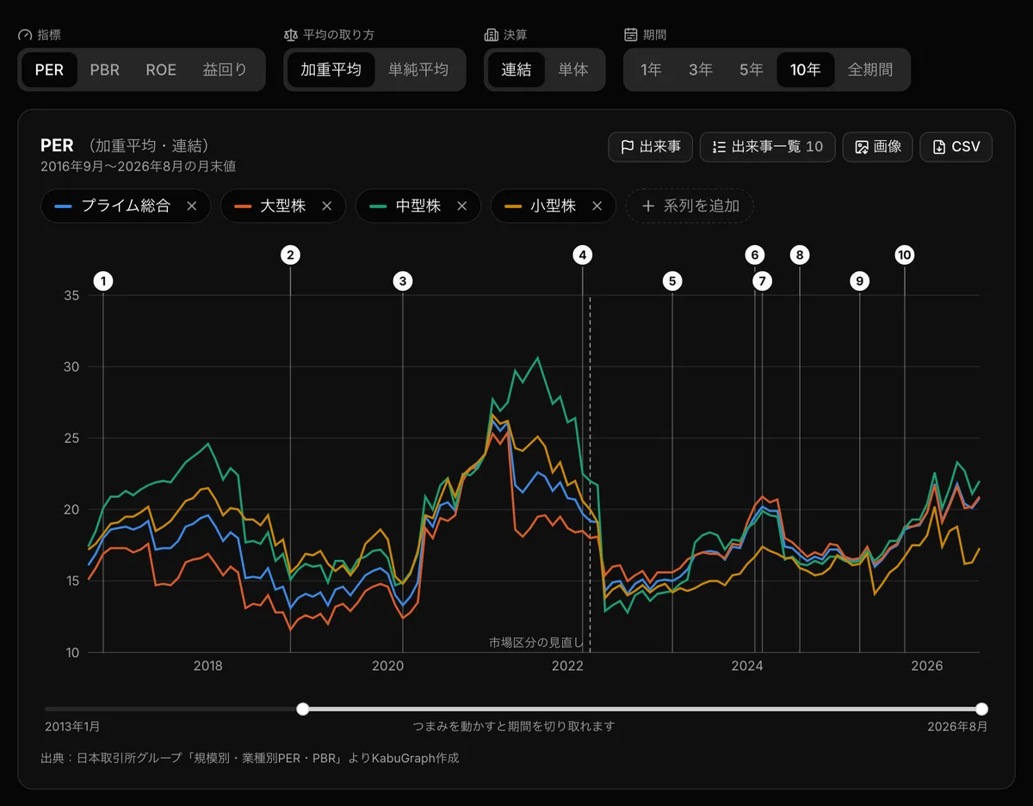Open event marker 10
Viewport: 1033px width, 806px height.
point(904,255)
